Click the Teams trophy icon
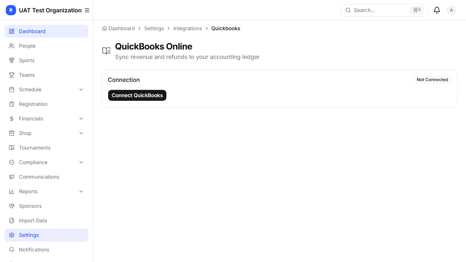 [12, 75]
